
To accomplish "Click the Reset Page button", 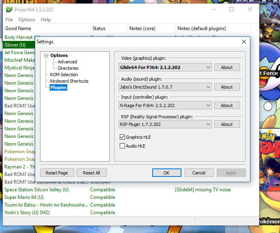I will click(x=57, y=173).
